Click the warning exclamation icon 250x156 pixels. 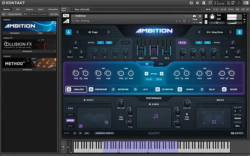[239, 3]
